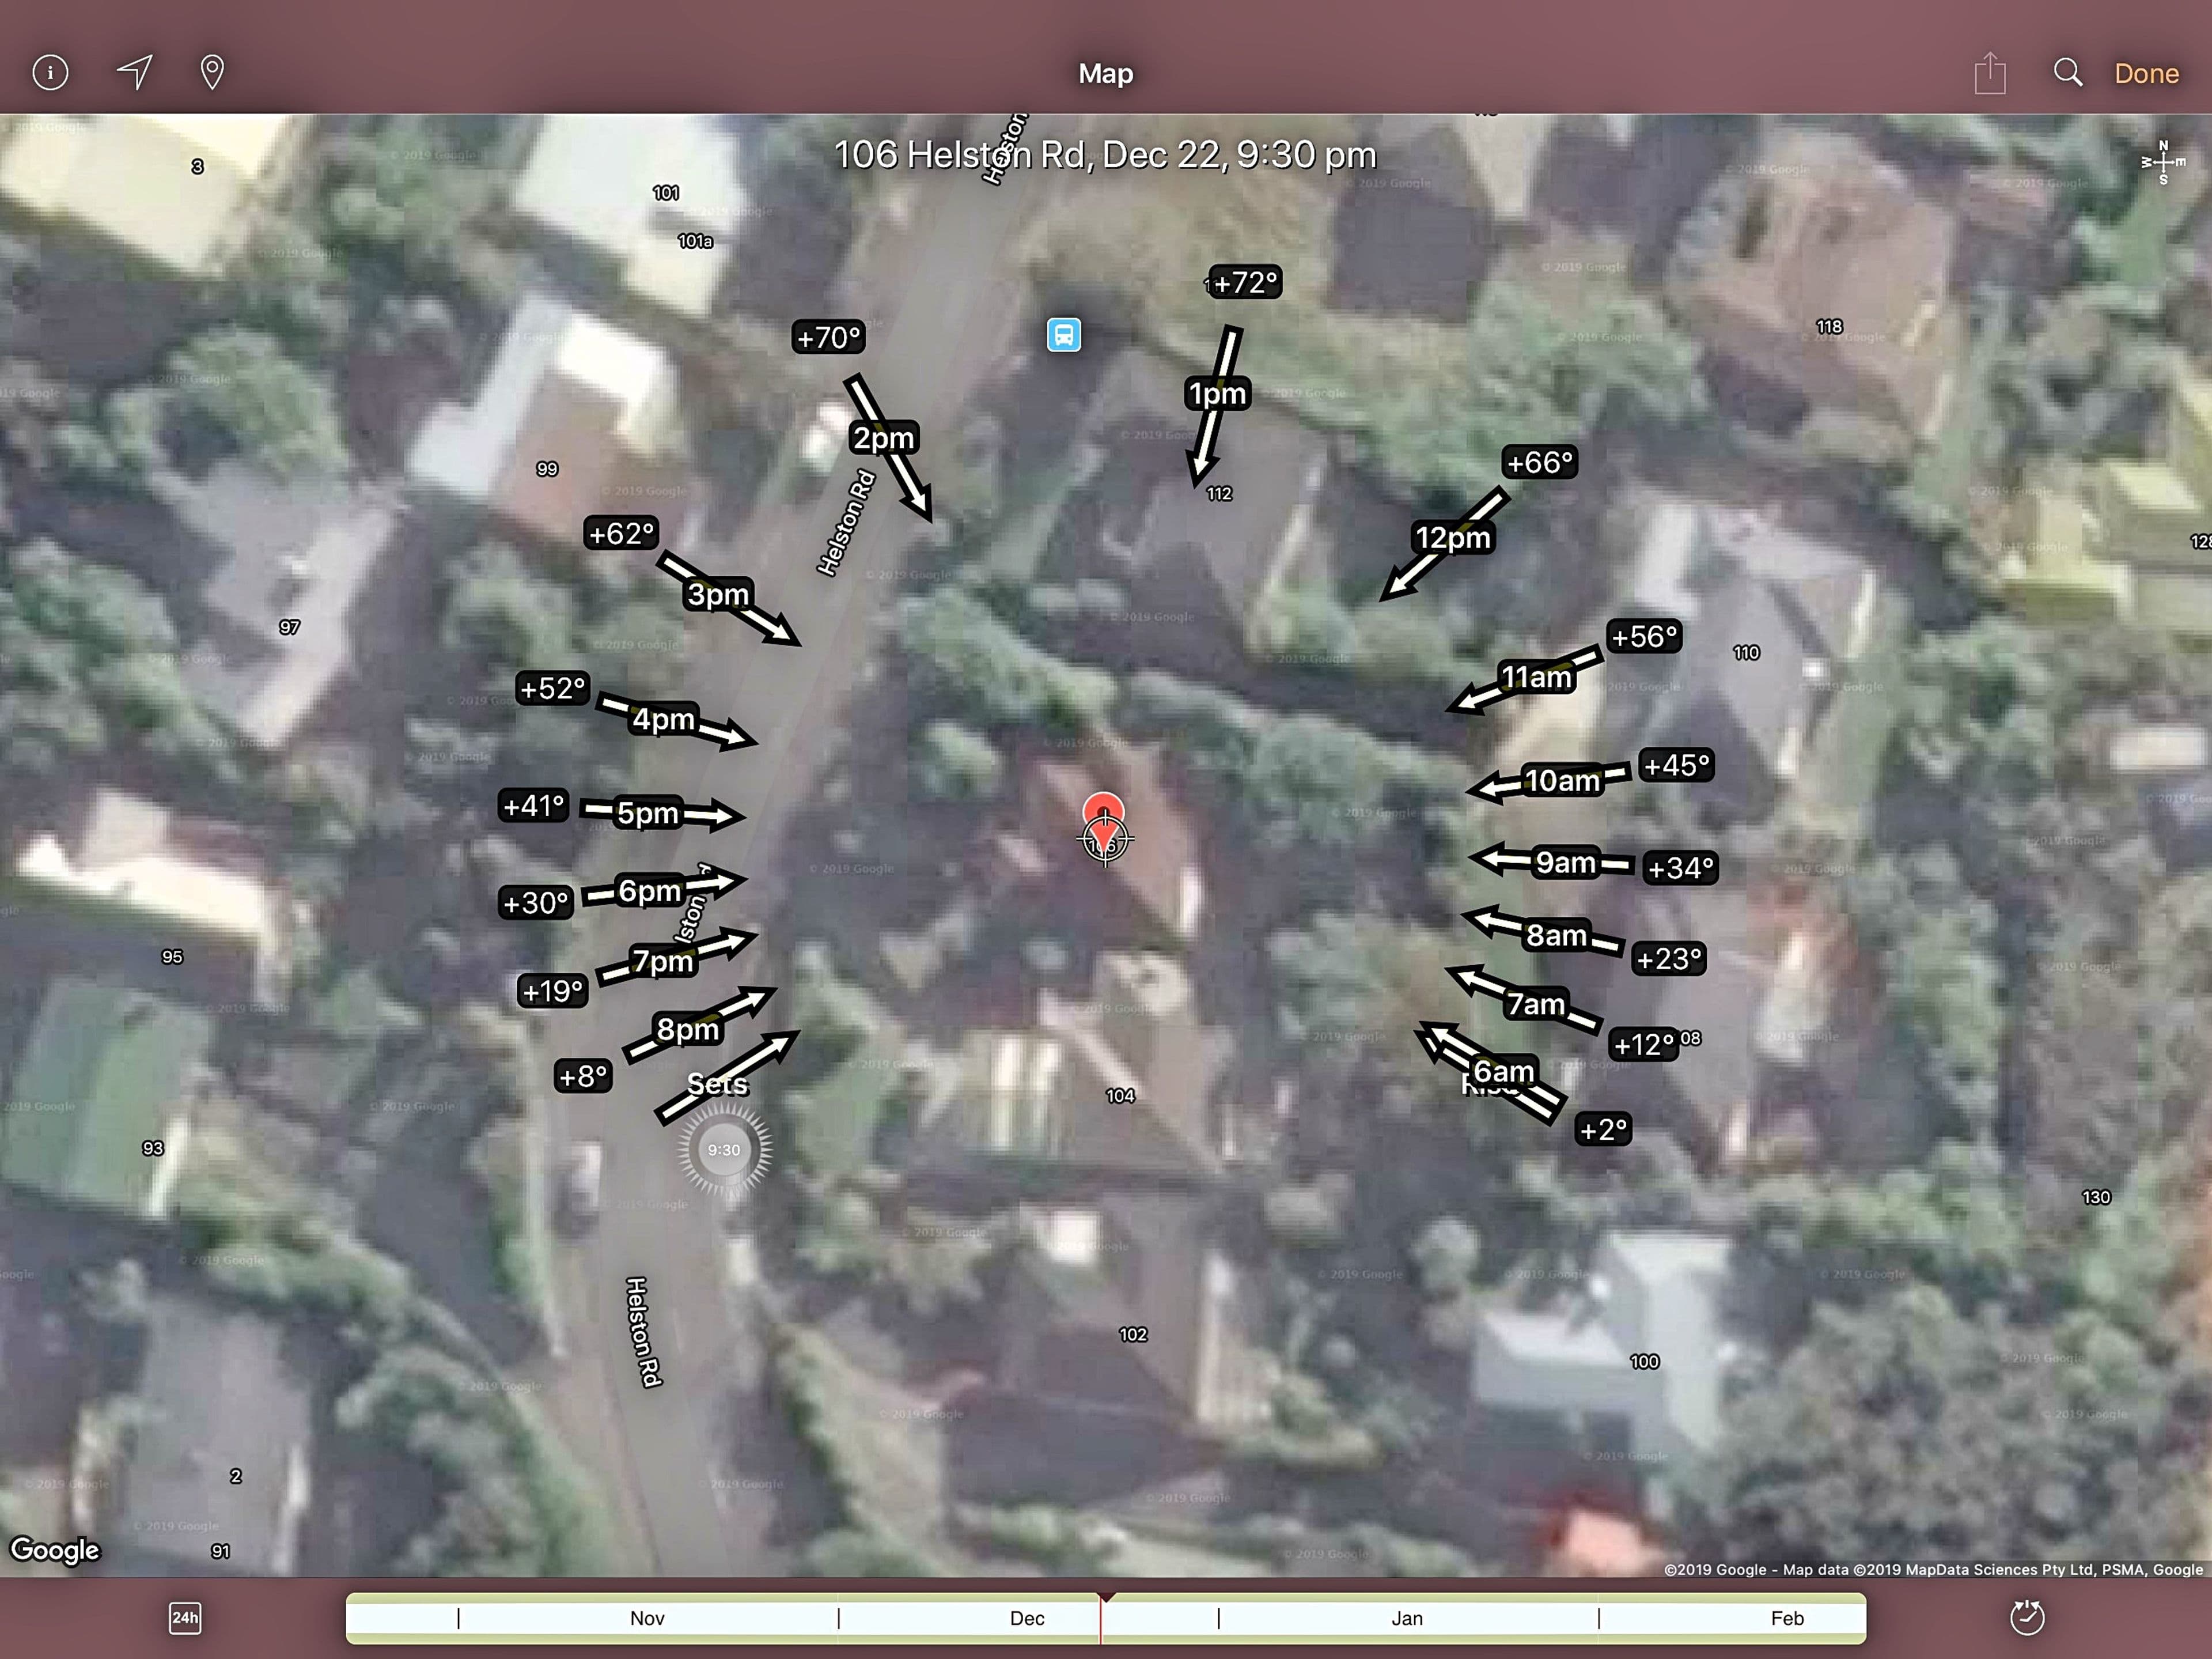The image size is (2212, 1659).
Task: Tap Done to close the map
Action: (x=2146, y=73)
